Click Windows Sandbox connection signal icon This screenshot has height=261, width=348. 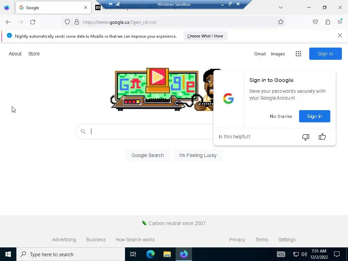click(117, 4)
